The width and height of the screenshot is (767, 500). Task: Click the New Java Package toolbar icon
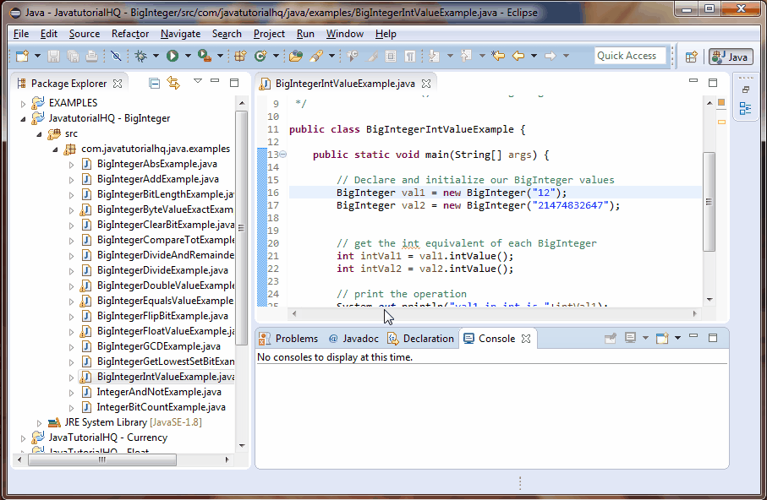pyautogui.click(x=241, y=56)
